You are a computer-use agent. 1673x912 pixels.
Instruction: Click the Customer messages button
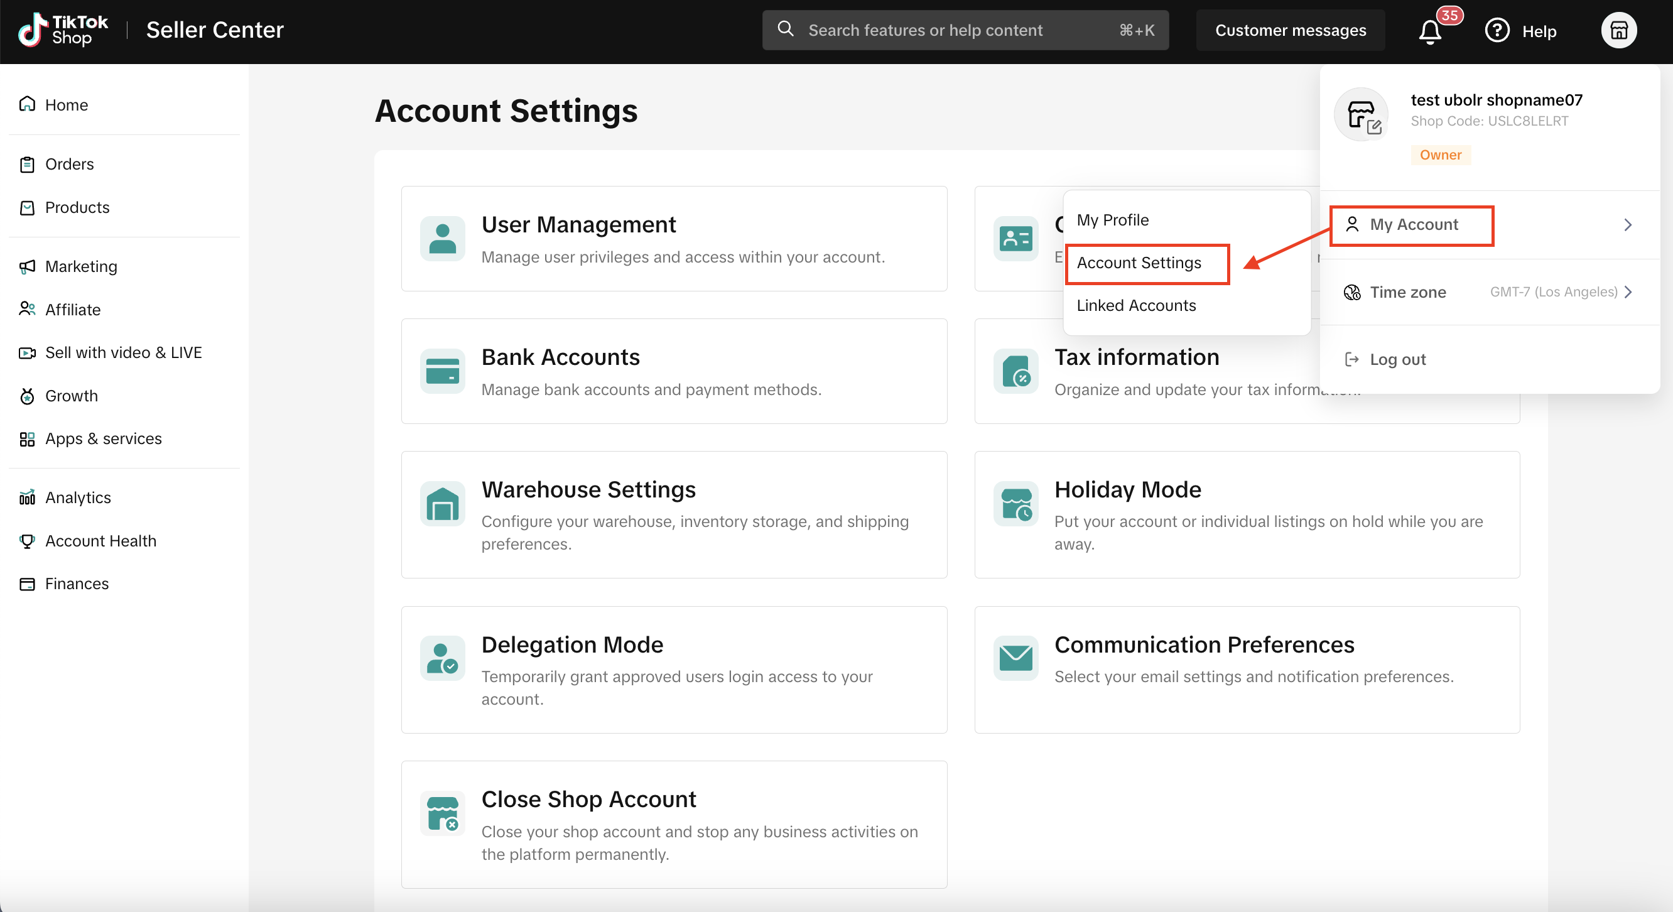(1290, 31)
